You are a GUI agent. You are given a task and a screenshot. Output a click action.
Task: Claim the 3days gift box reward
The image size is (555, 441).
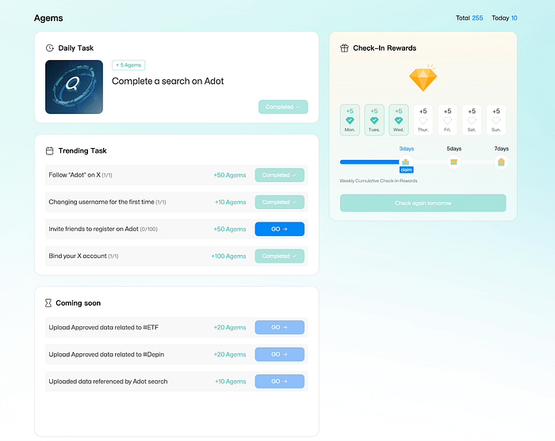(x=406, y=162)
